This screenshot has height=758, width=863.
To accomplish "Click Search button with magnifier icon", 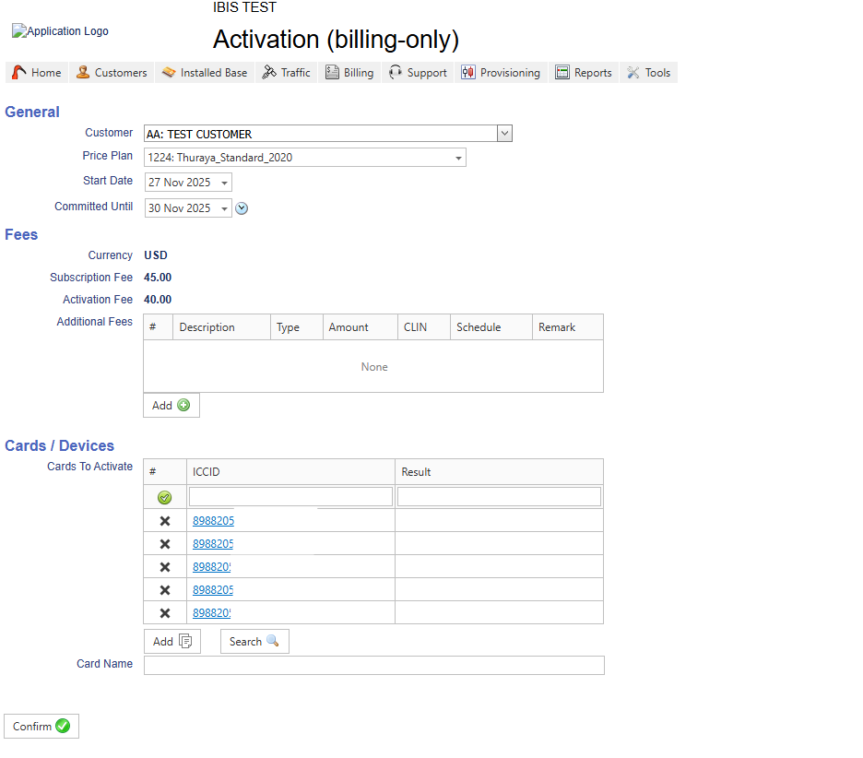I will (x=254, y=642).
